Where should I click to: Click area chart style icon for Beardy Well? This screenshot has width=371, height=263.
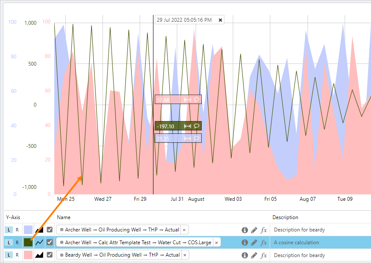39,255
